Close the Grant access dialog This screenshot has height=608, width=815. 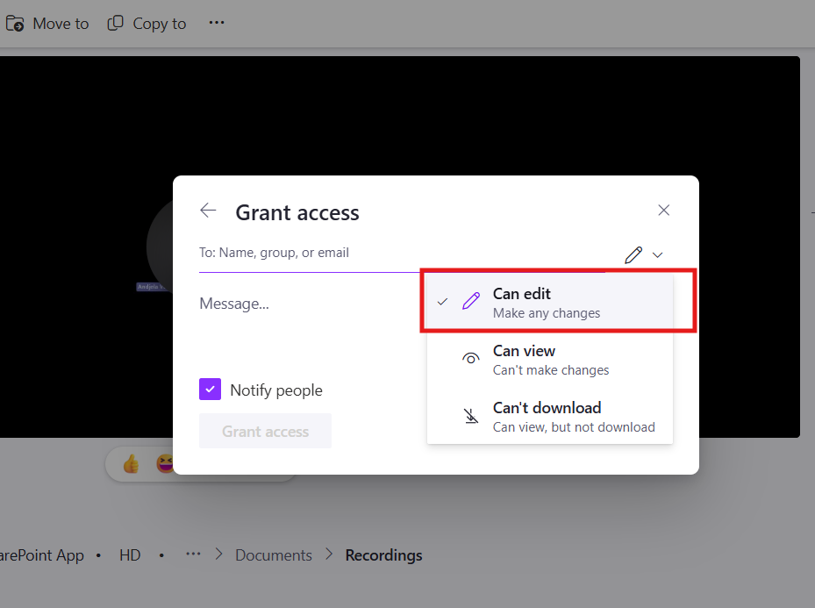pos(664,211)
